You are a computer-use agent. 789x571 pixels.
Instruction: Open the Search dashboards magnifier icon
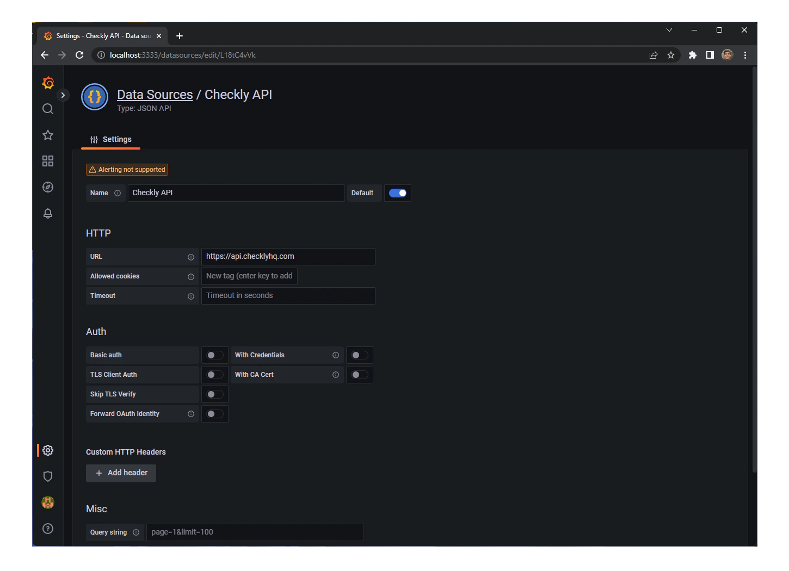tap(48, 109)
